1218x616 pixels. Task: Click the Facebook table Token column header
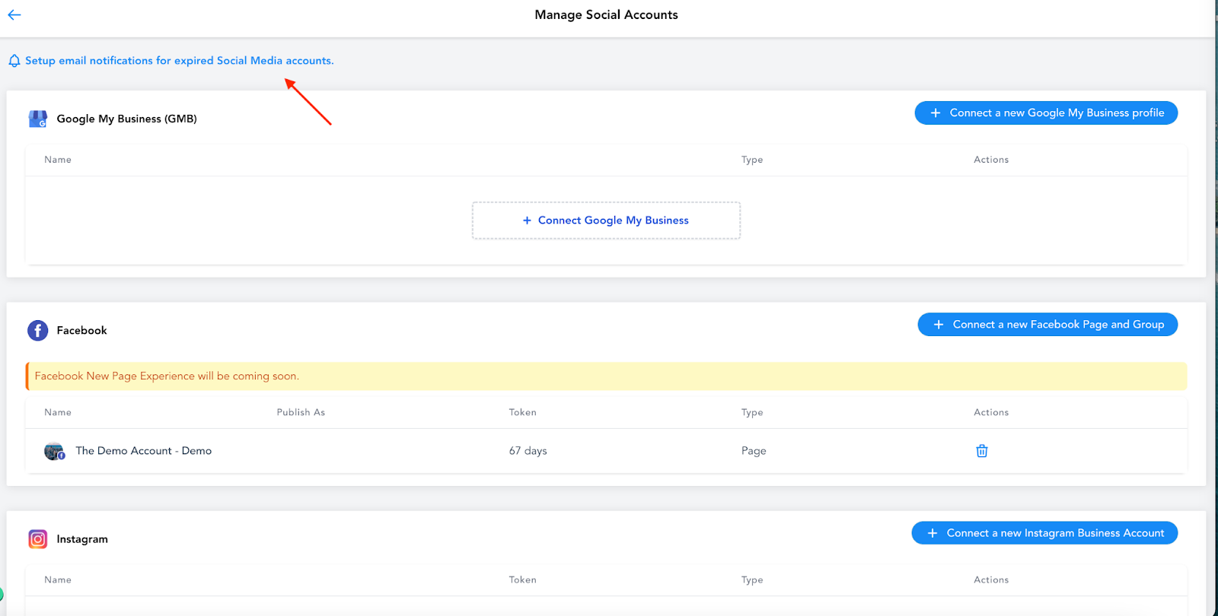[522, 412]
